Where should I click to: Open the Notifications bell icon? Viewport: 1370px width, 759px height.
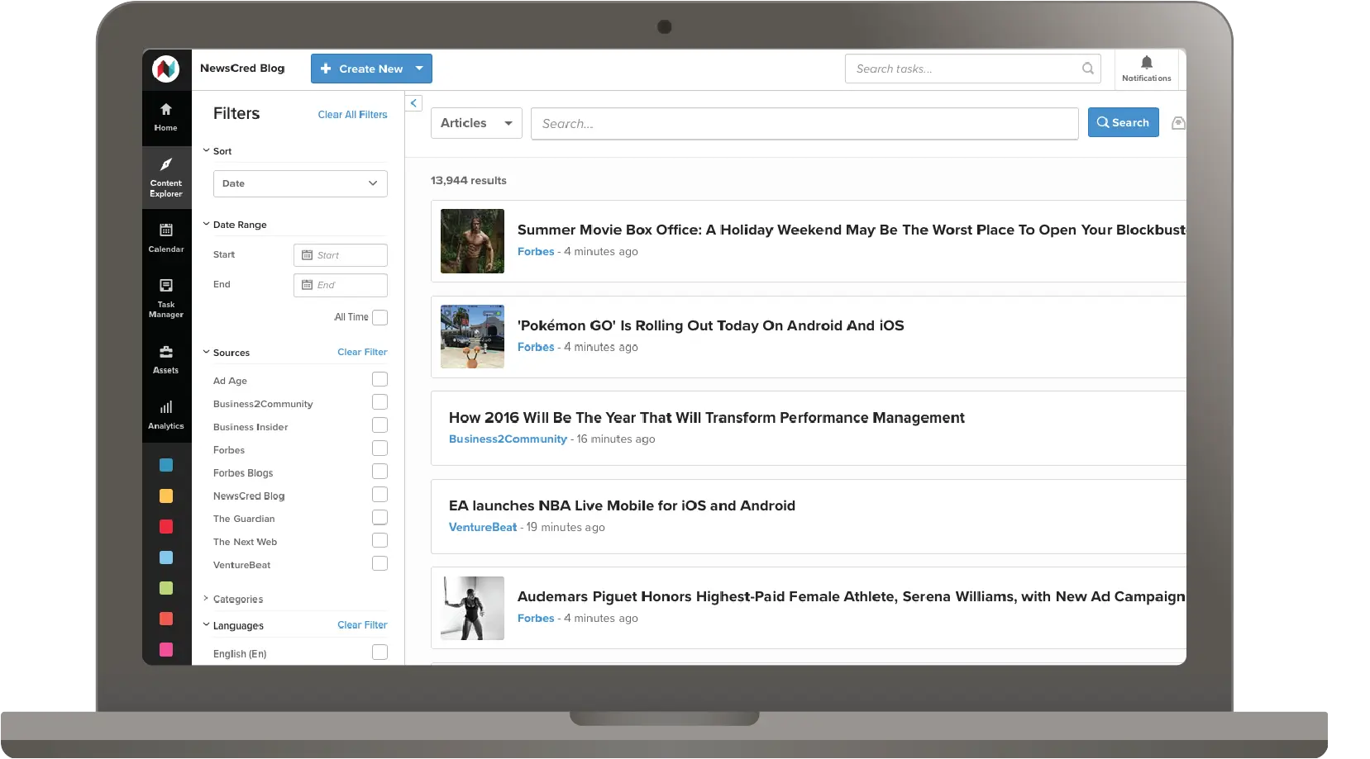1146,63
